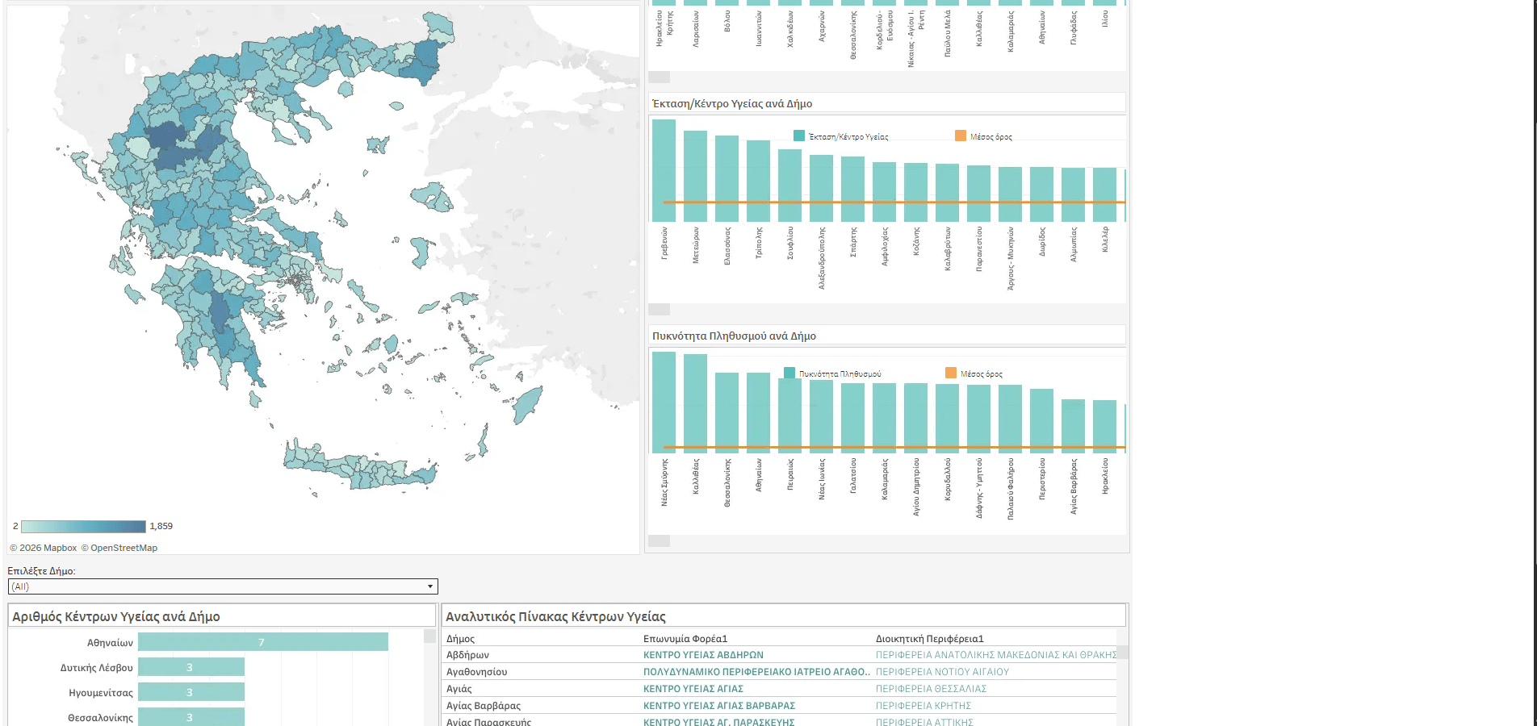Viewport: 1537px width, 726px height.
Task: Click the Διοικητική Περιφέρεια1 column header
Action: [930, 639]
